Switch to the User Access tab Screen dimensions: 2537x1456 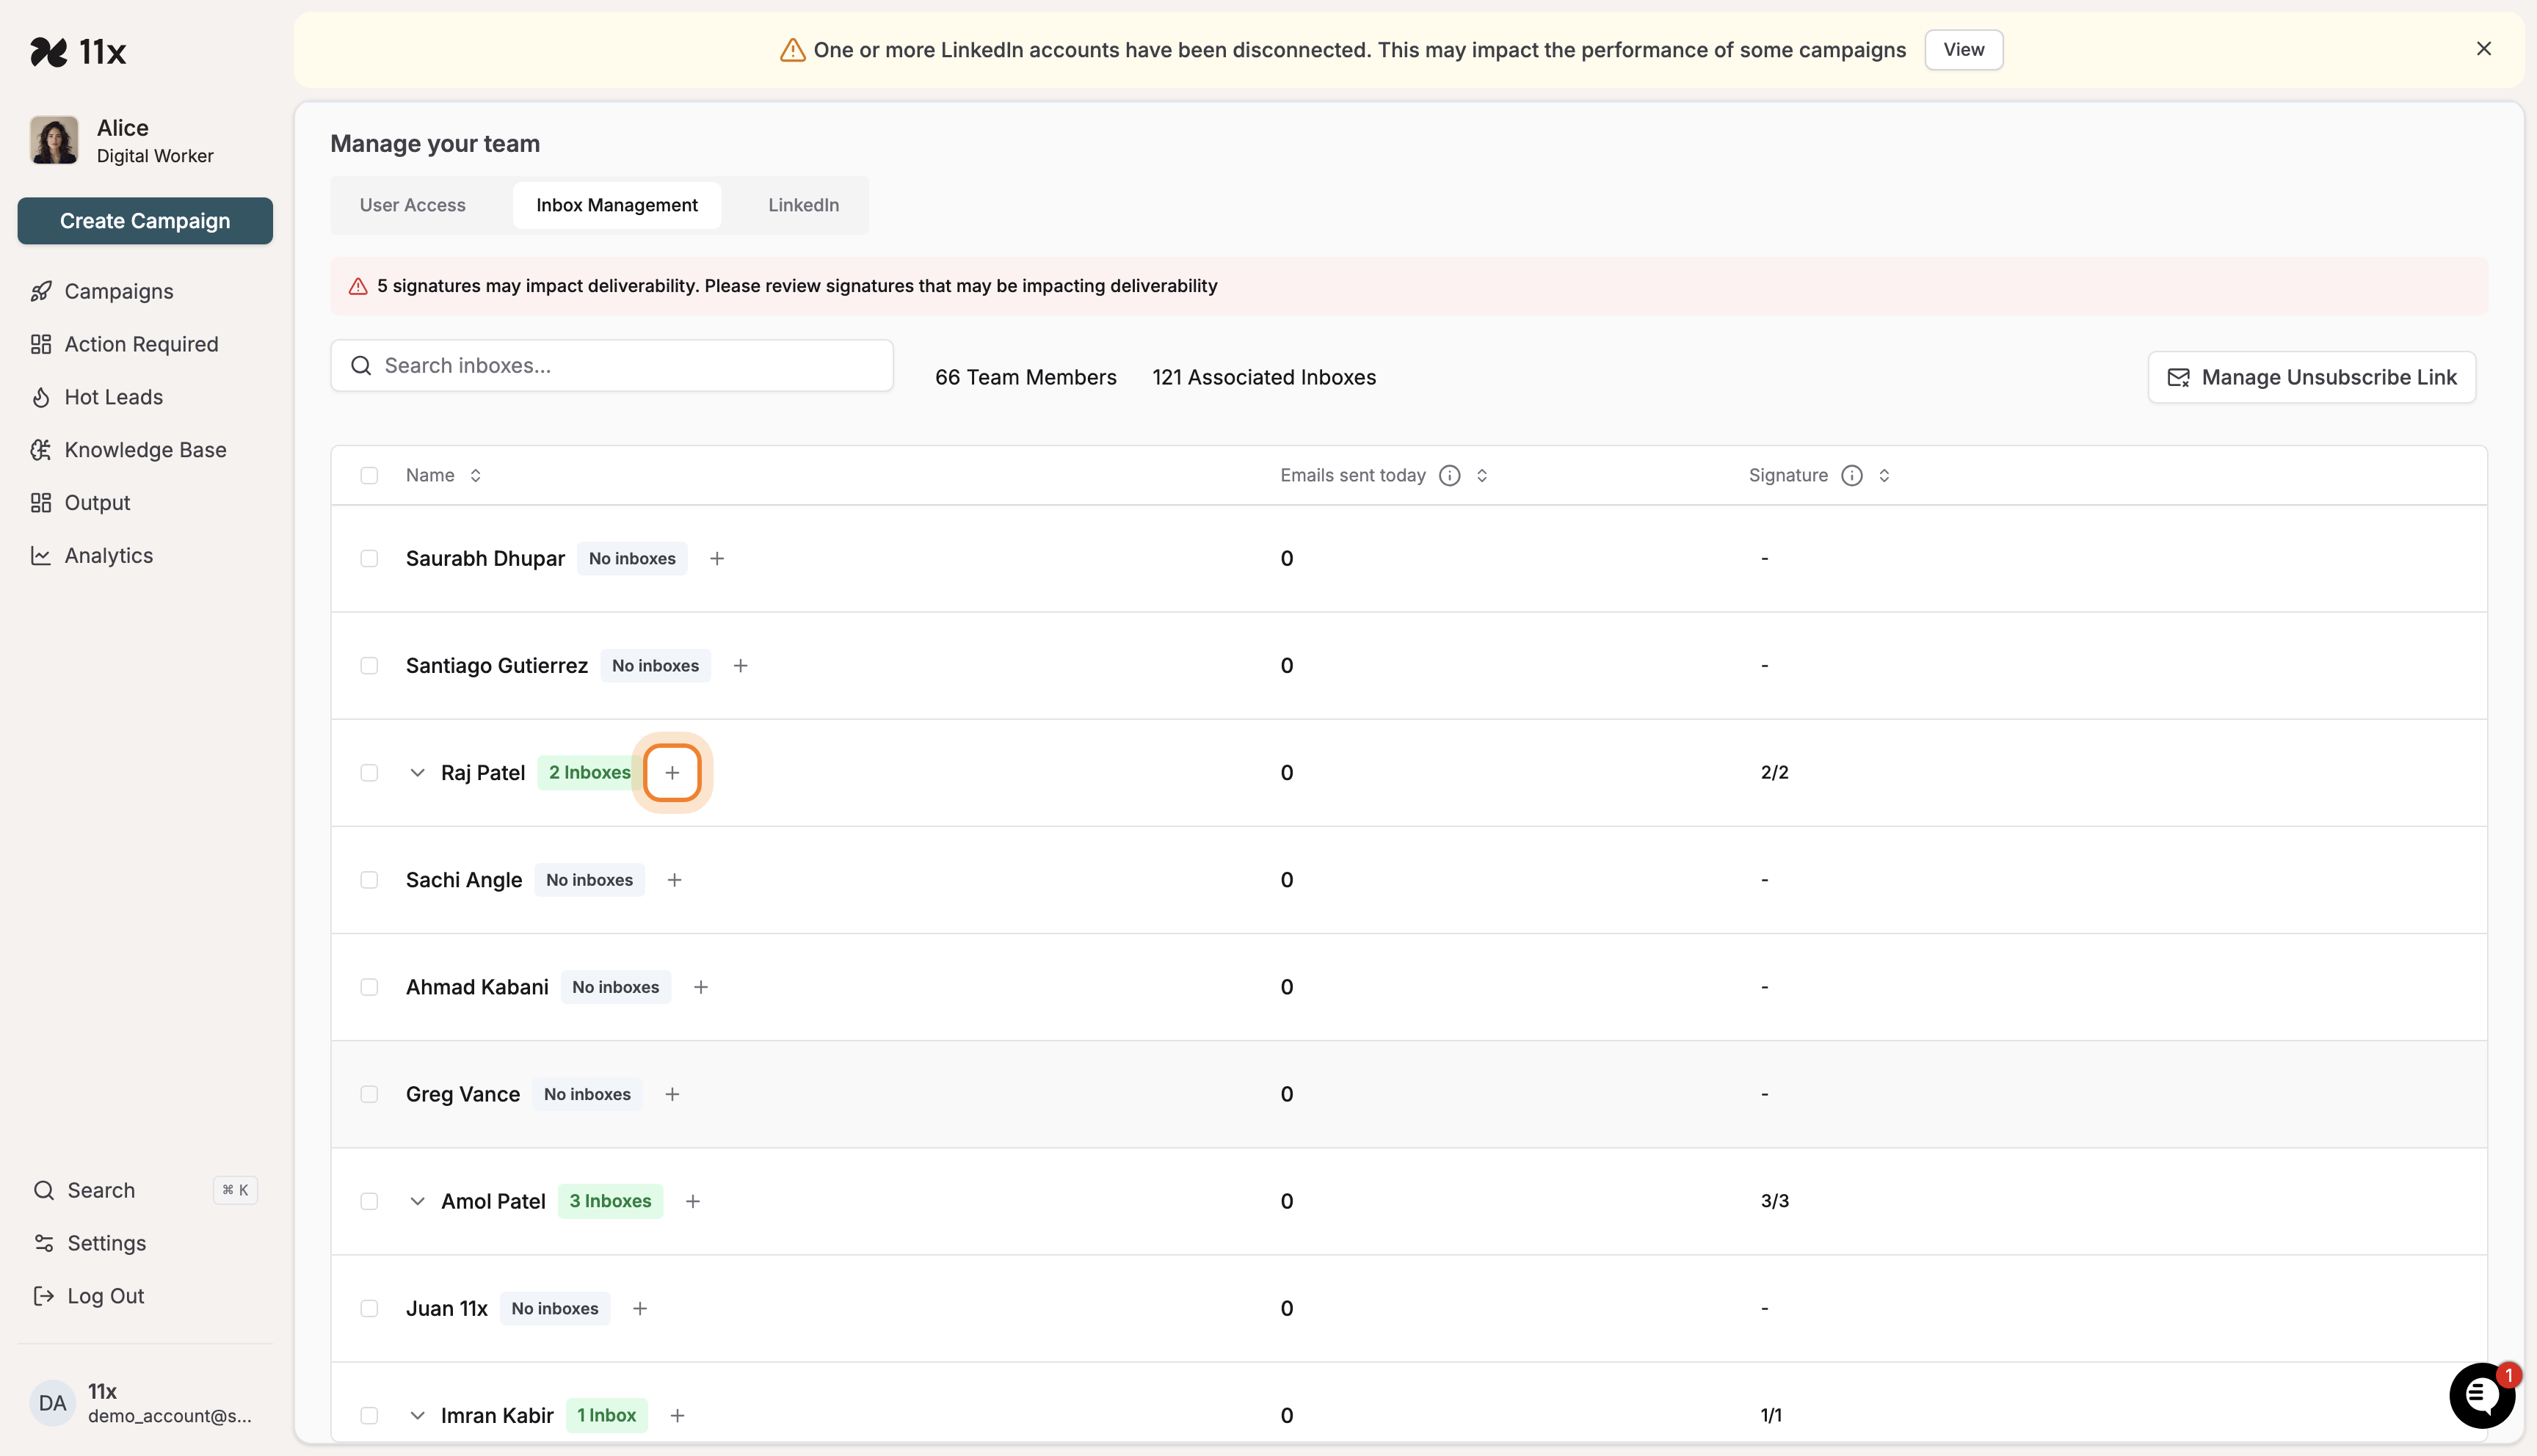point(412,204)
